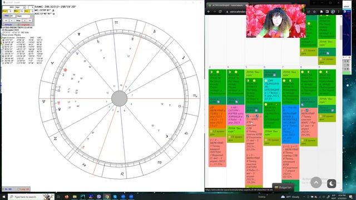
Task: Click the fast rewind << button
Action: tap(6, 21)
